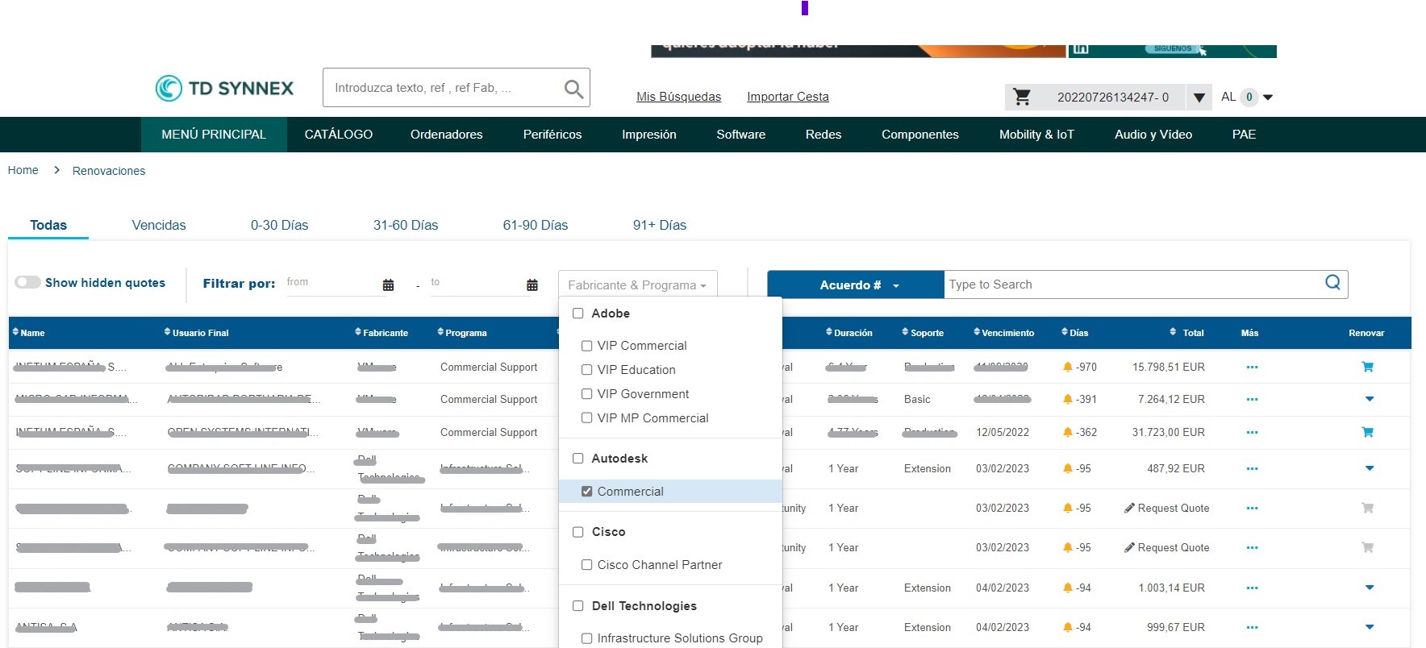Expand renew options for 487,92 EUR row
This screenshot has height=648, width=1426.
[1369, 468]
